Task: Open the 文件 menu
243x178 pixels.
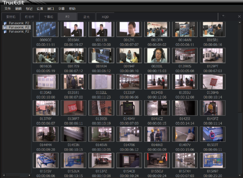Action: [x=7, y=9]
